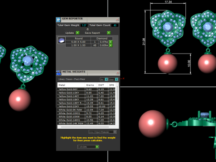Click the 10.00 DWT cell for 22KY

[103, 106]
